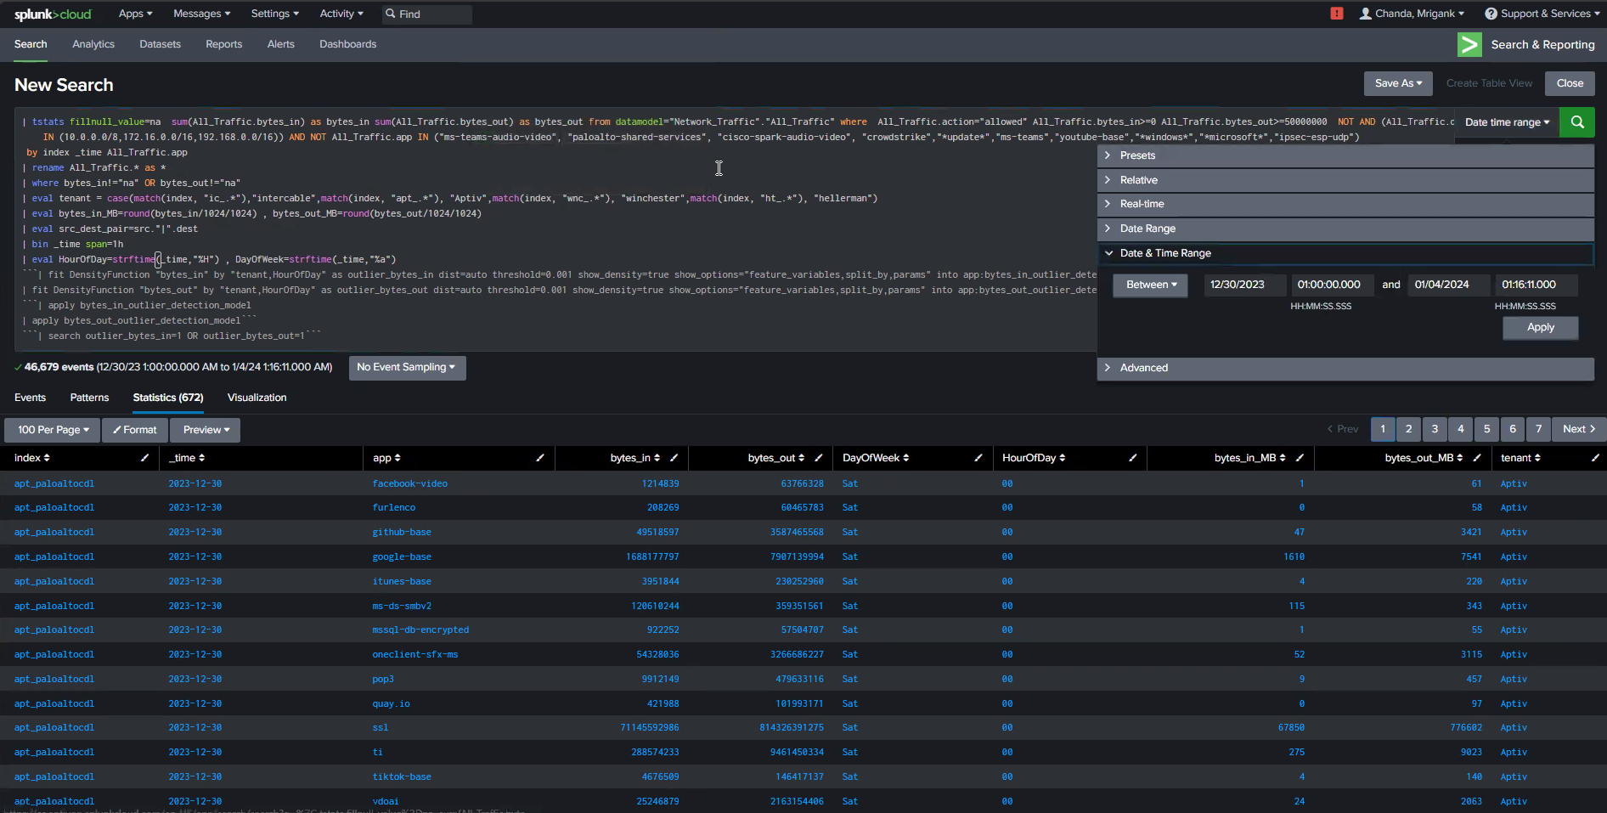Open the Between comparison dropdown
The width and height of the screenshot is (1607, 813).
pos(1149,285)
